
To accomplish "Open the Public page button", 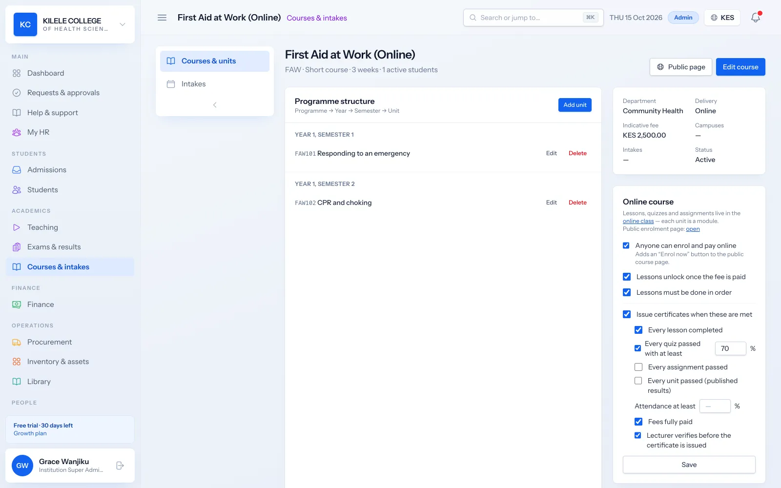I will (681, 67).
